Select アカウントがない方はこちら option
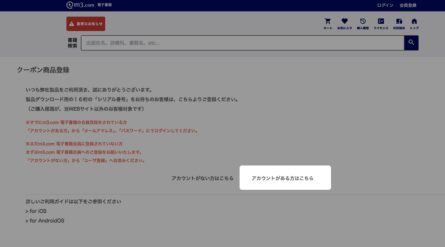This screenshot has width=445, height=247. tap(202, 178)
